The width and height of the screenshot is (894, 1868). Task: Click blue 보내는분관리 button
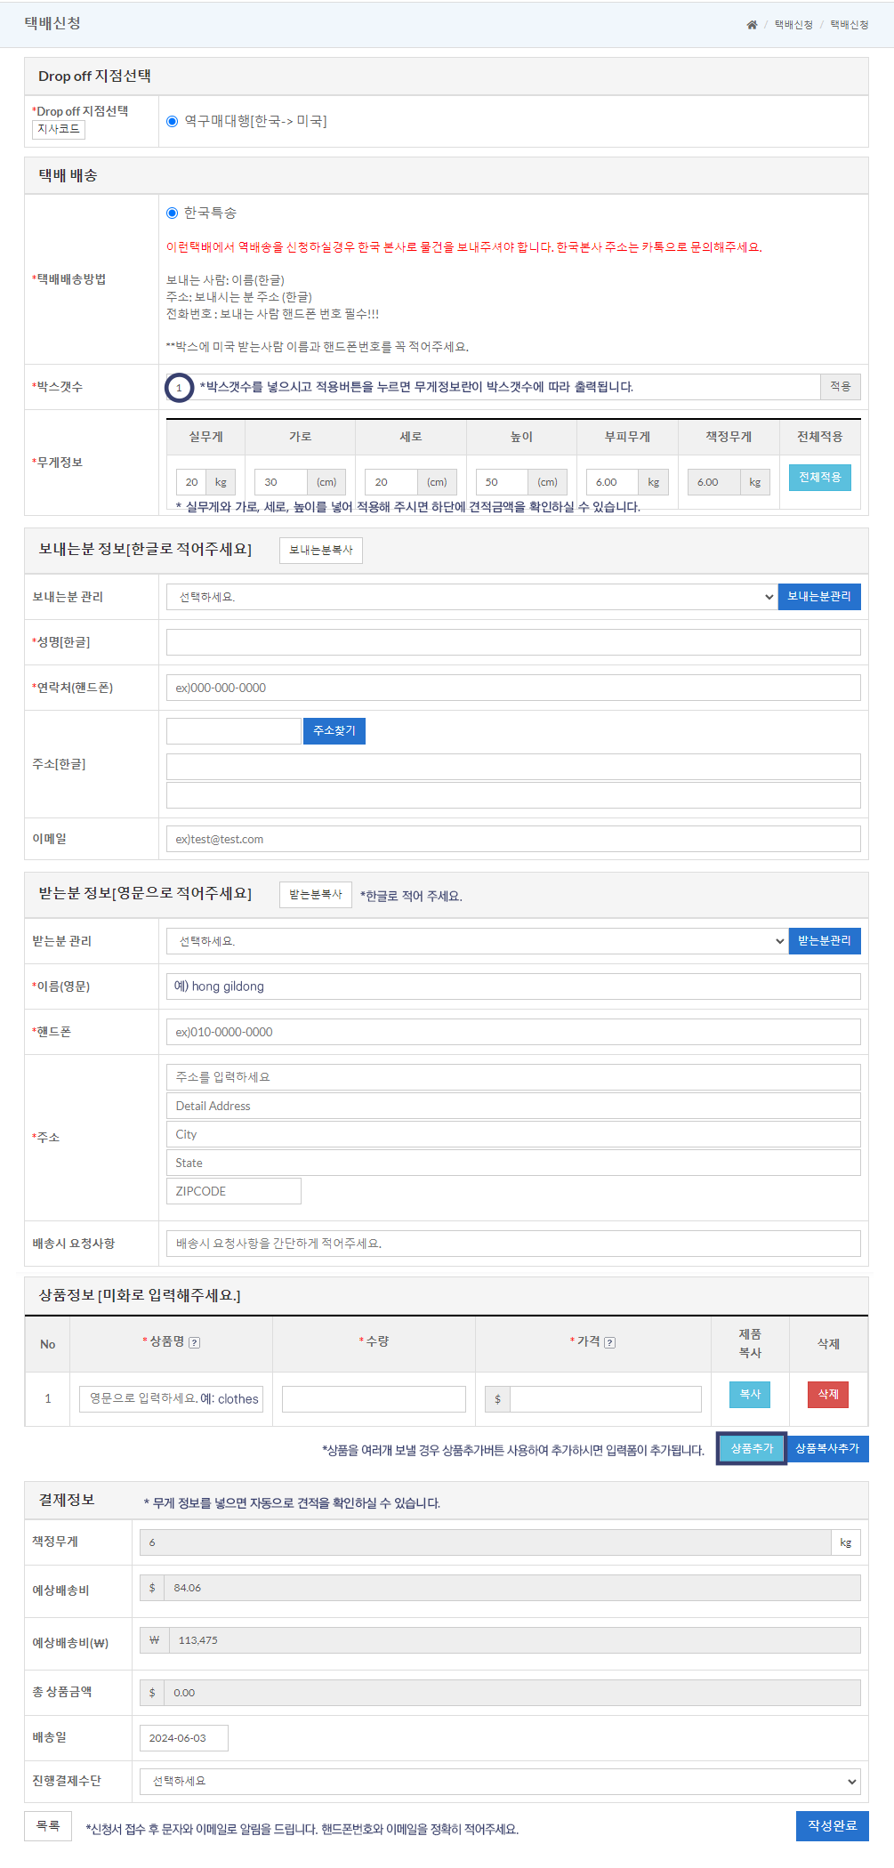pyautogui.click(x=819, y=597)
